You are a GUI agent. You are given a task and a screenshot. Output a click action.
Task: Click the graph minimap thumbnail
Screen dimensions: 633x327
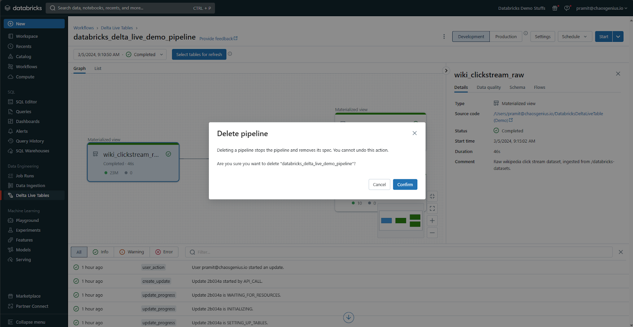400,220
